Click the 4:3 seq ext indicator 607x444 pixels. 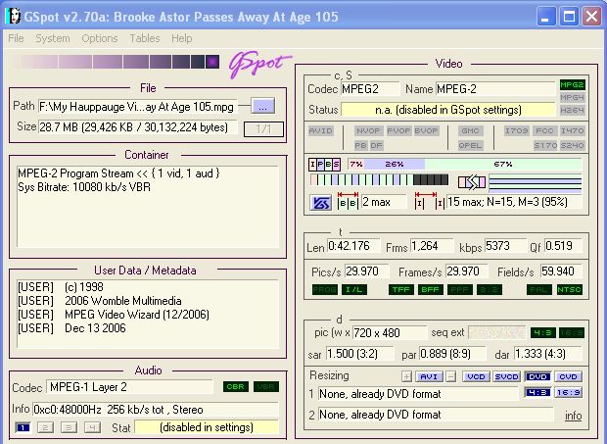coord(543,333)
